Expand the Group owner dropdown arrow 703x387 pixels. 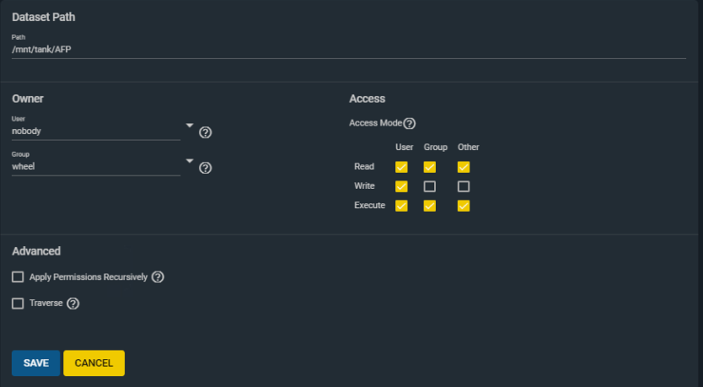(190, 161)
